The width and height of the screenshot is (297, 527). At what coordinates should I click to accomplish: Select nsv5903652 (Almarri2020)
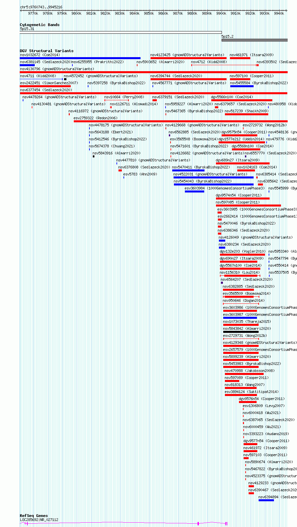pyautogui.click(x=161, y=62)
